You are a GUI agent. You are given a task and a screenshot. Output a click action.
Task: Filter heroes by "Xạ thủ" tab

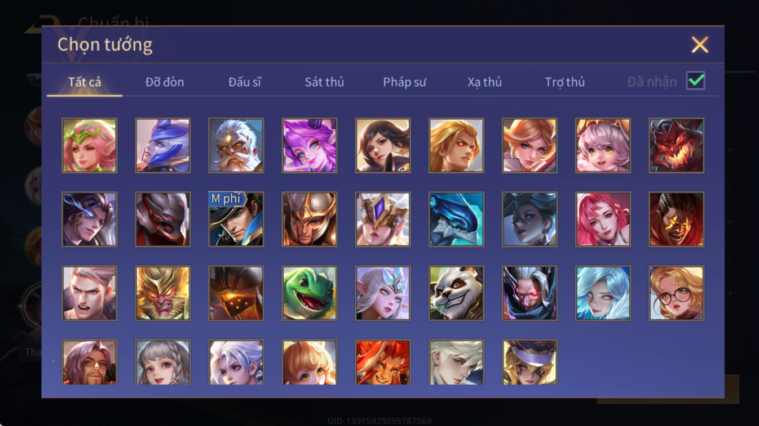tap(484, 82)
